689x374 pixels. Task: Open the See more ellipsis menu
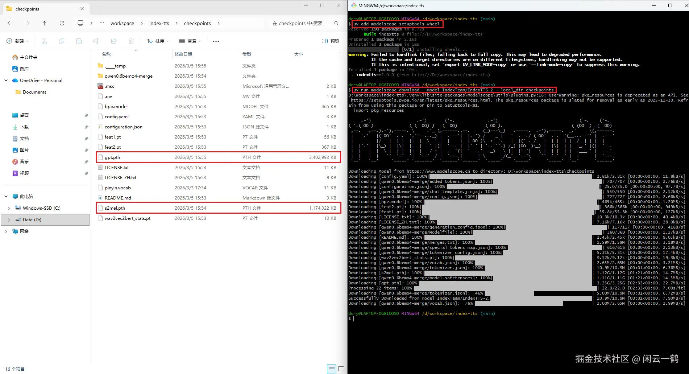pyautogui.click(x=216, y=41)
